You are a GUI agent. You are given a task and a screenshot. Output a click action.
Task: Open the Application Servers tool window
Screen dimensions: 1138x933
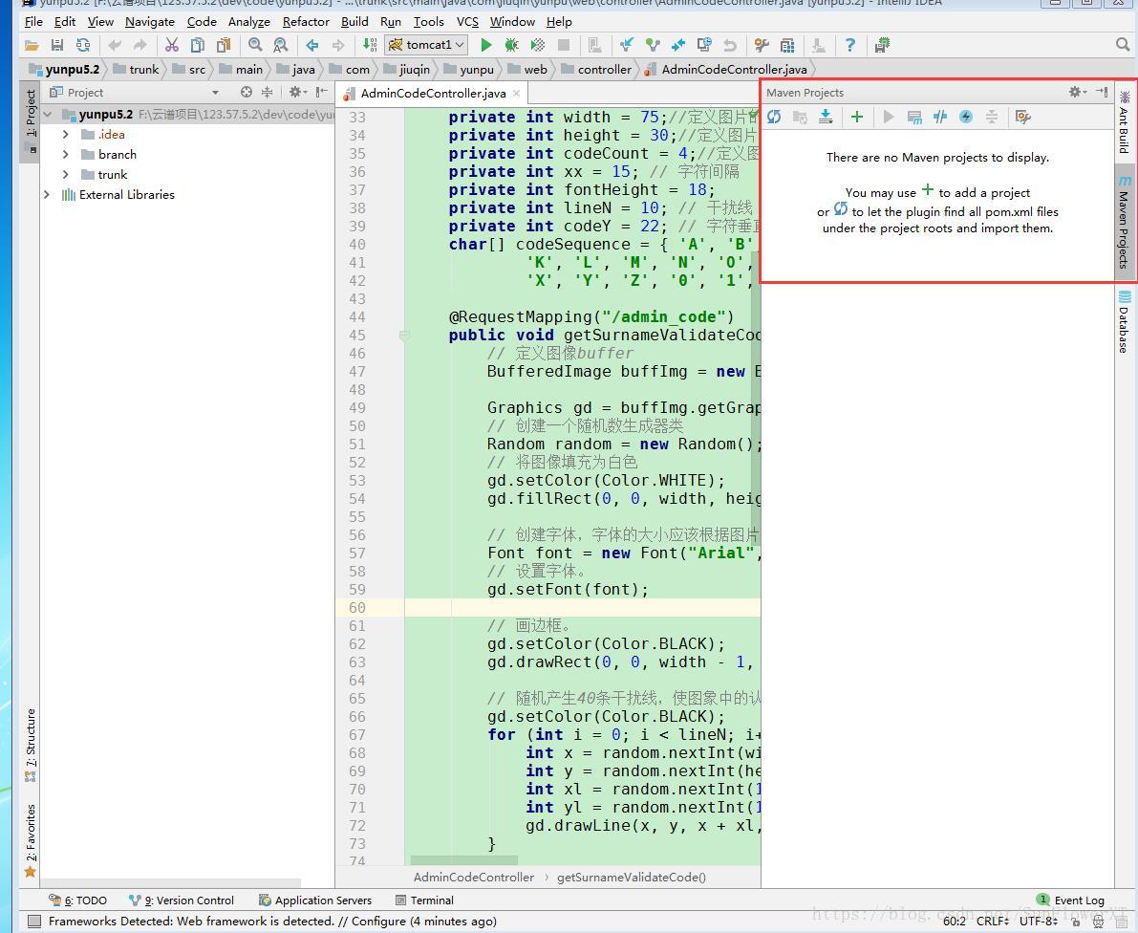click(x=315, y=900)
